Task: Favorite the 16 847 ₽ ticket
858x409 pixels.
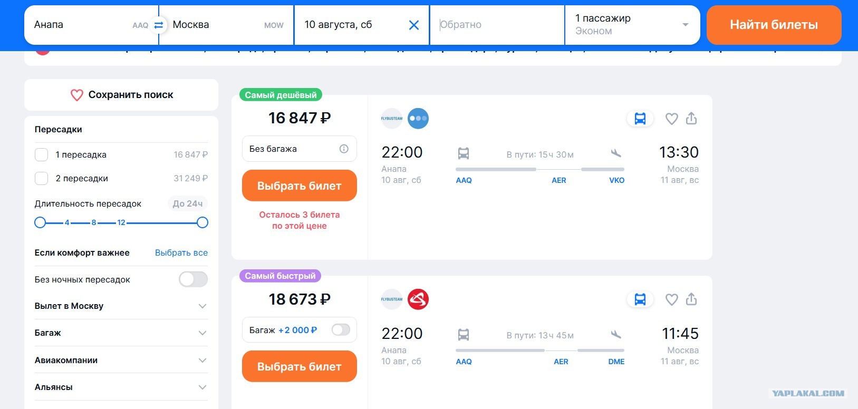Action: 671,119
